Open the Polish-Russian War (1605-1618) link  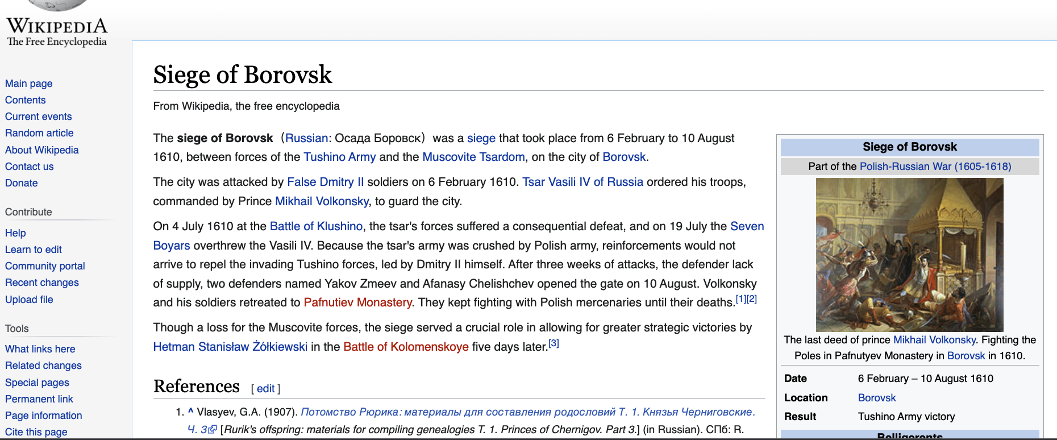(935, 167)
